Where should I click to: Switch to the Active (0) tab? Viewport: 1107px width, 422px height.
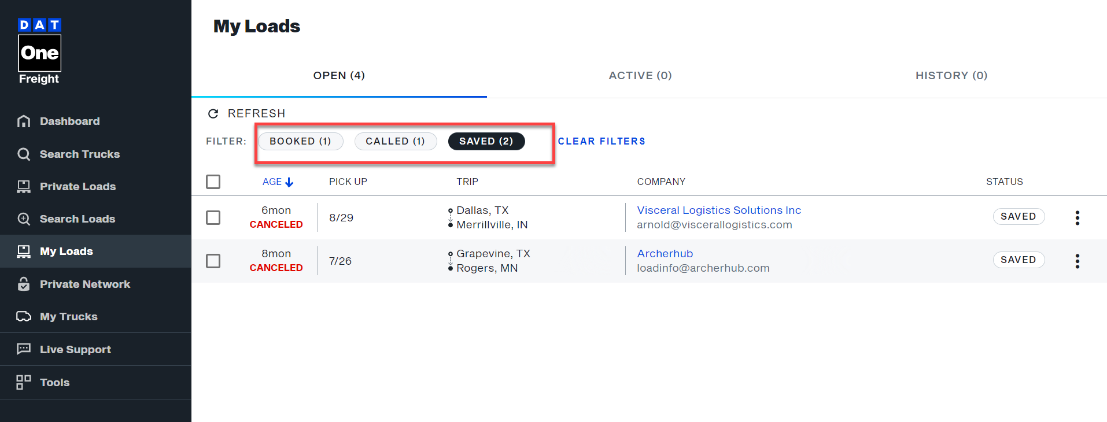pyautogui.click(x=640, y=76)
